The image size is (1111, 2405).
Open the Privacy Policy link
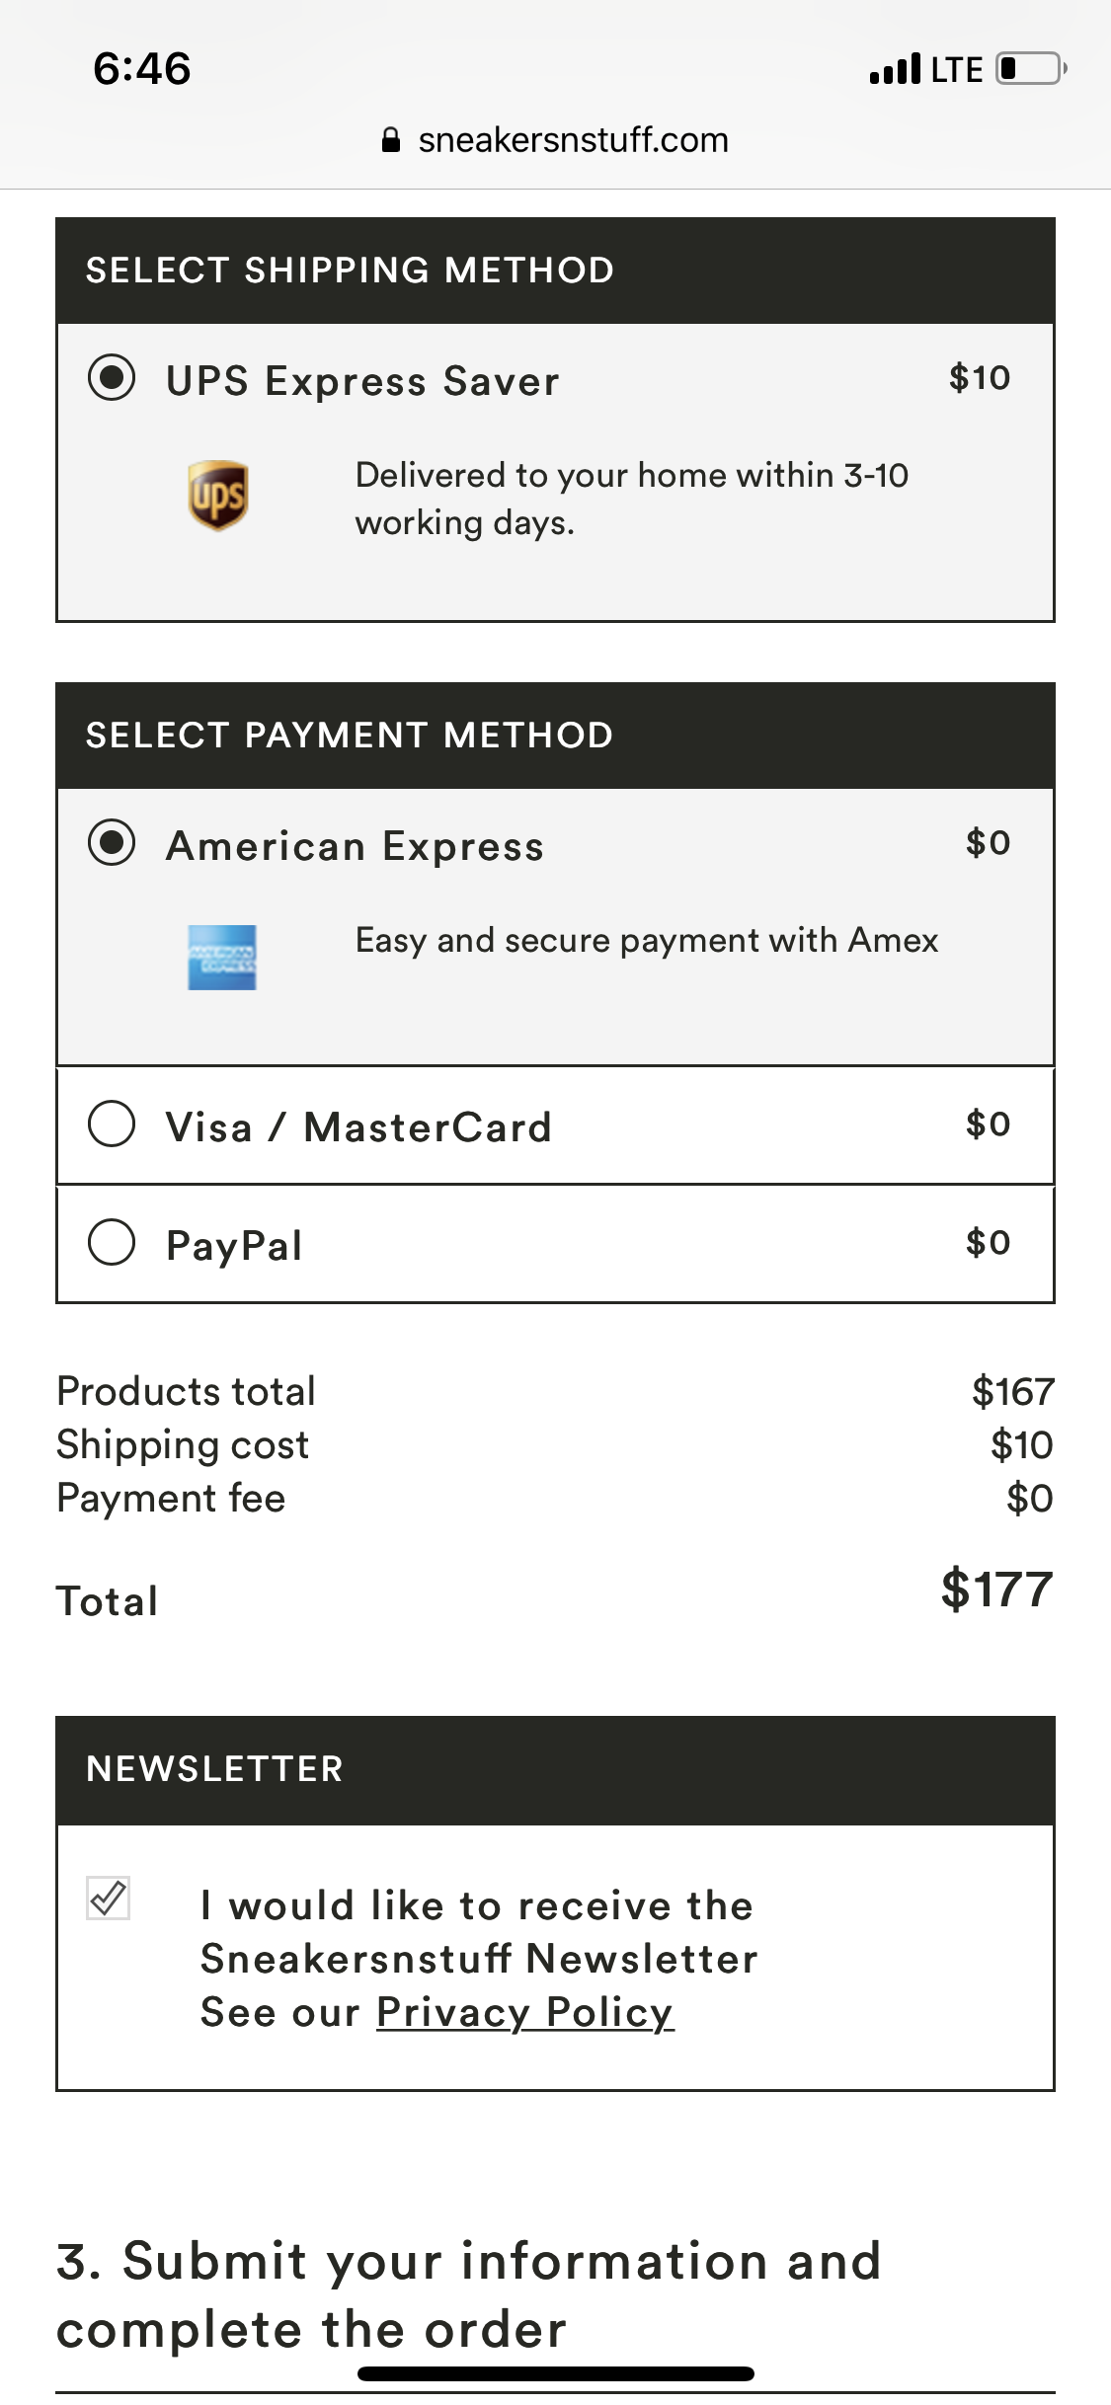pyautogui.click(x=524, y=2012)
